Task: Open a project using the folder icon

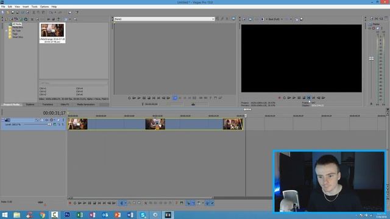Action: tap(8, 12)
